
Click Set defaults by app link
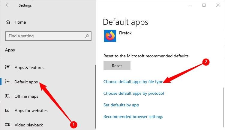click(x=121, y=105)
